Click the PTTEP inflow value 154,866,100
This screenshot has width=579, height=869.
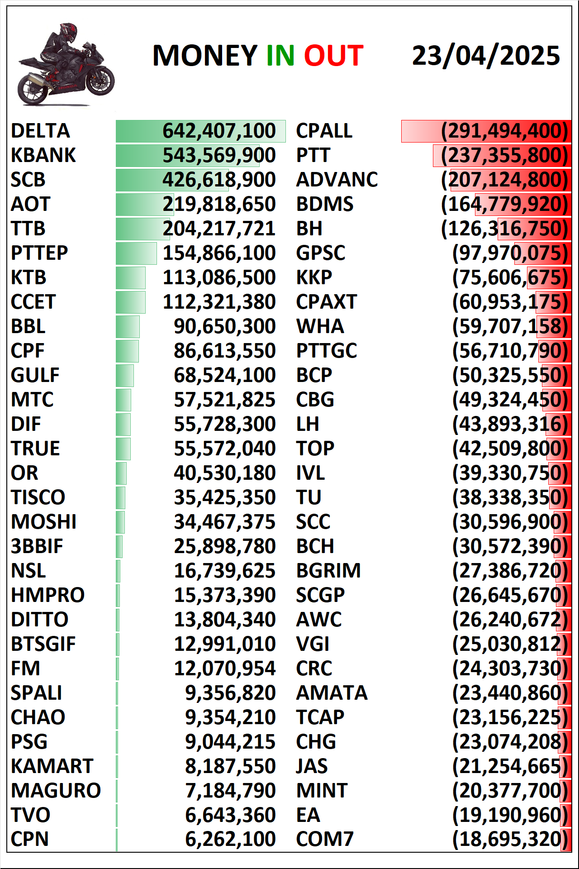click(x=219, y=253)
